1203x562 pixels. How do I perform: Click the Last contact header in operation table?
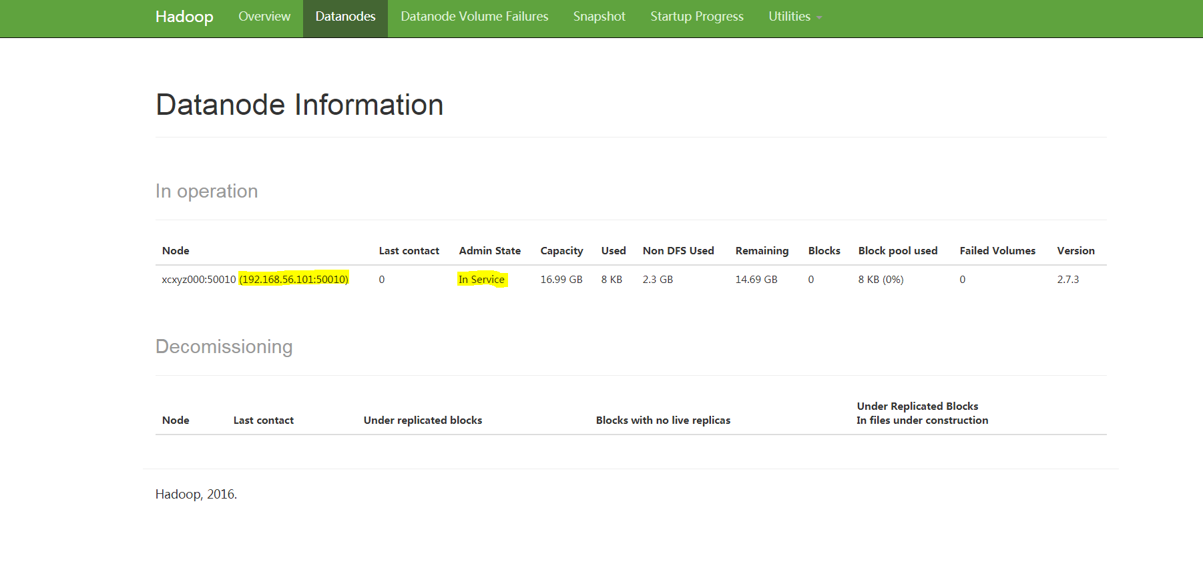[x=409, y=251]
